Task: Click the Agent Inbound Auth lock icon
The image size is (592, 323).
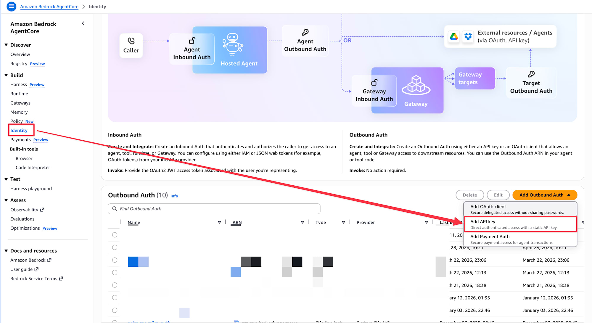Action: click(x=192, y=40)
